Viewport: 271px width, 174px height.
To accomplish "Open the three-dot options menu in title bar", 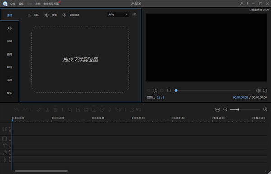I will pyautogui.click(x=248, y=4).
